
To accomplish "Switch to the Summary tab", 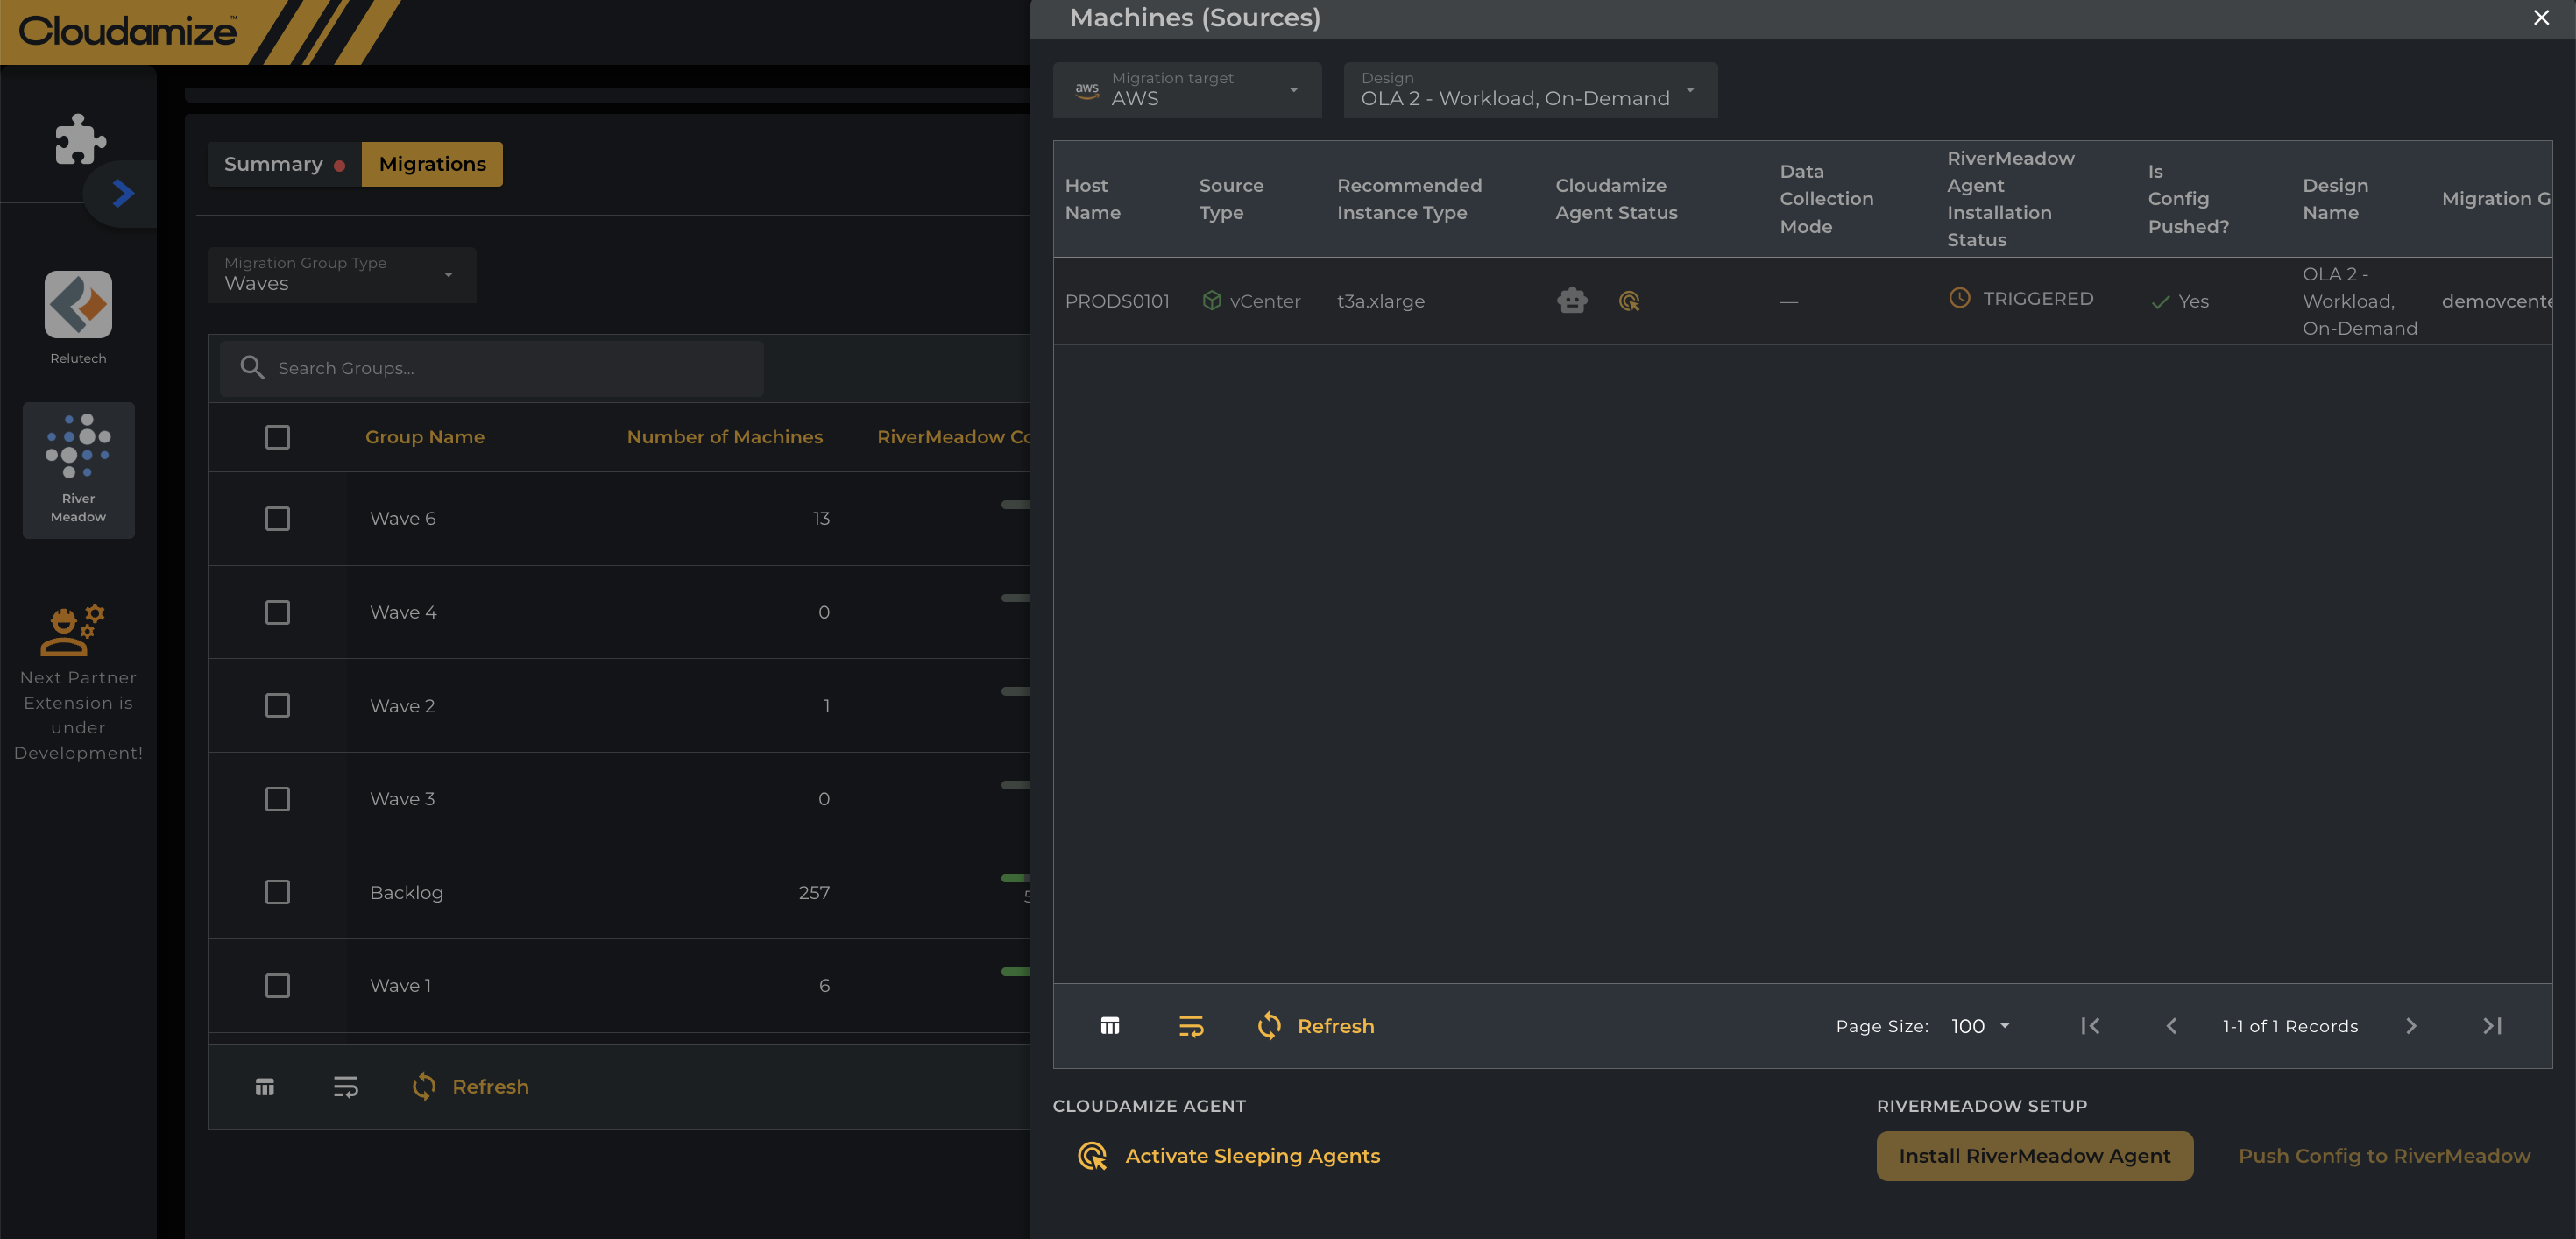I will click(x=284, y=164).
